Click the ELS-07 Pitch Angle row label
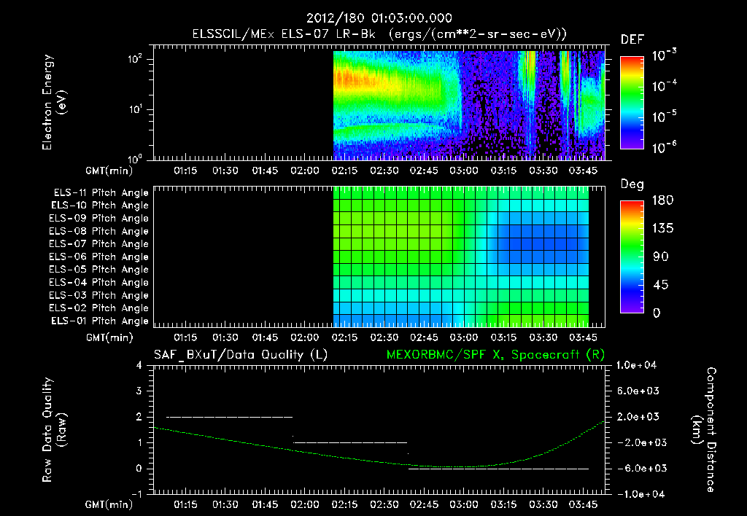 tap(99, 243)
